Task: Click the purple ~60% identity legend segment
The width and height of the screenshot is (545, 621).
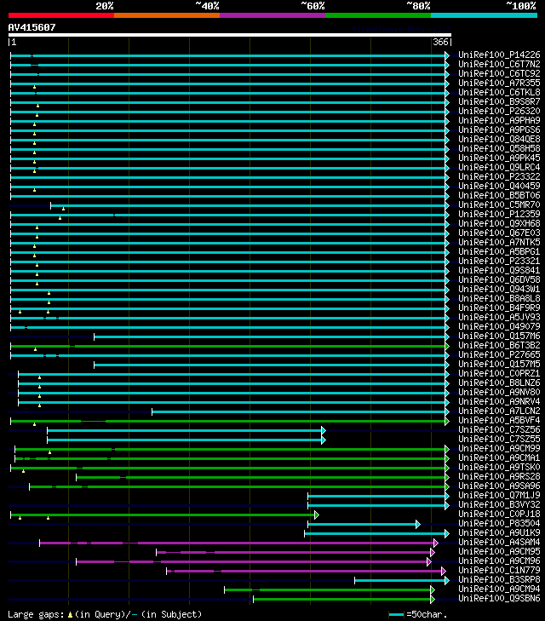Action: pos(272,15)
